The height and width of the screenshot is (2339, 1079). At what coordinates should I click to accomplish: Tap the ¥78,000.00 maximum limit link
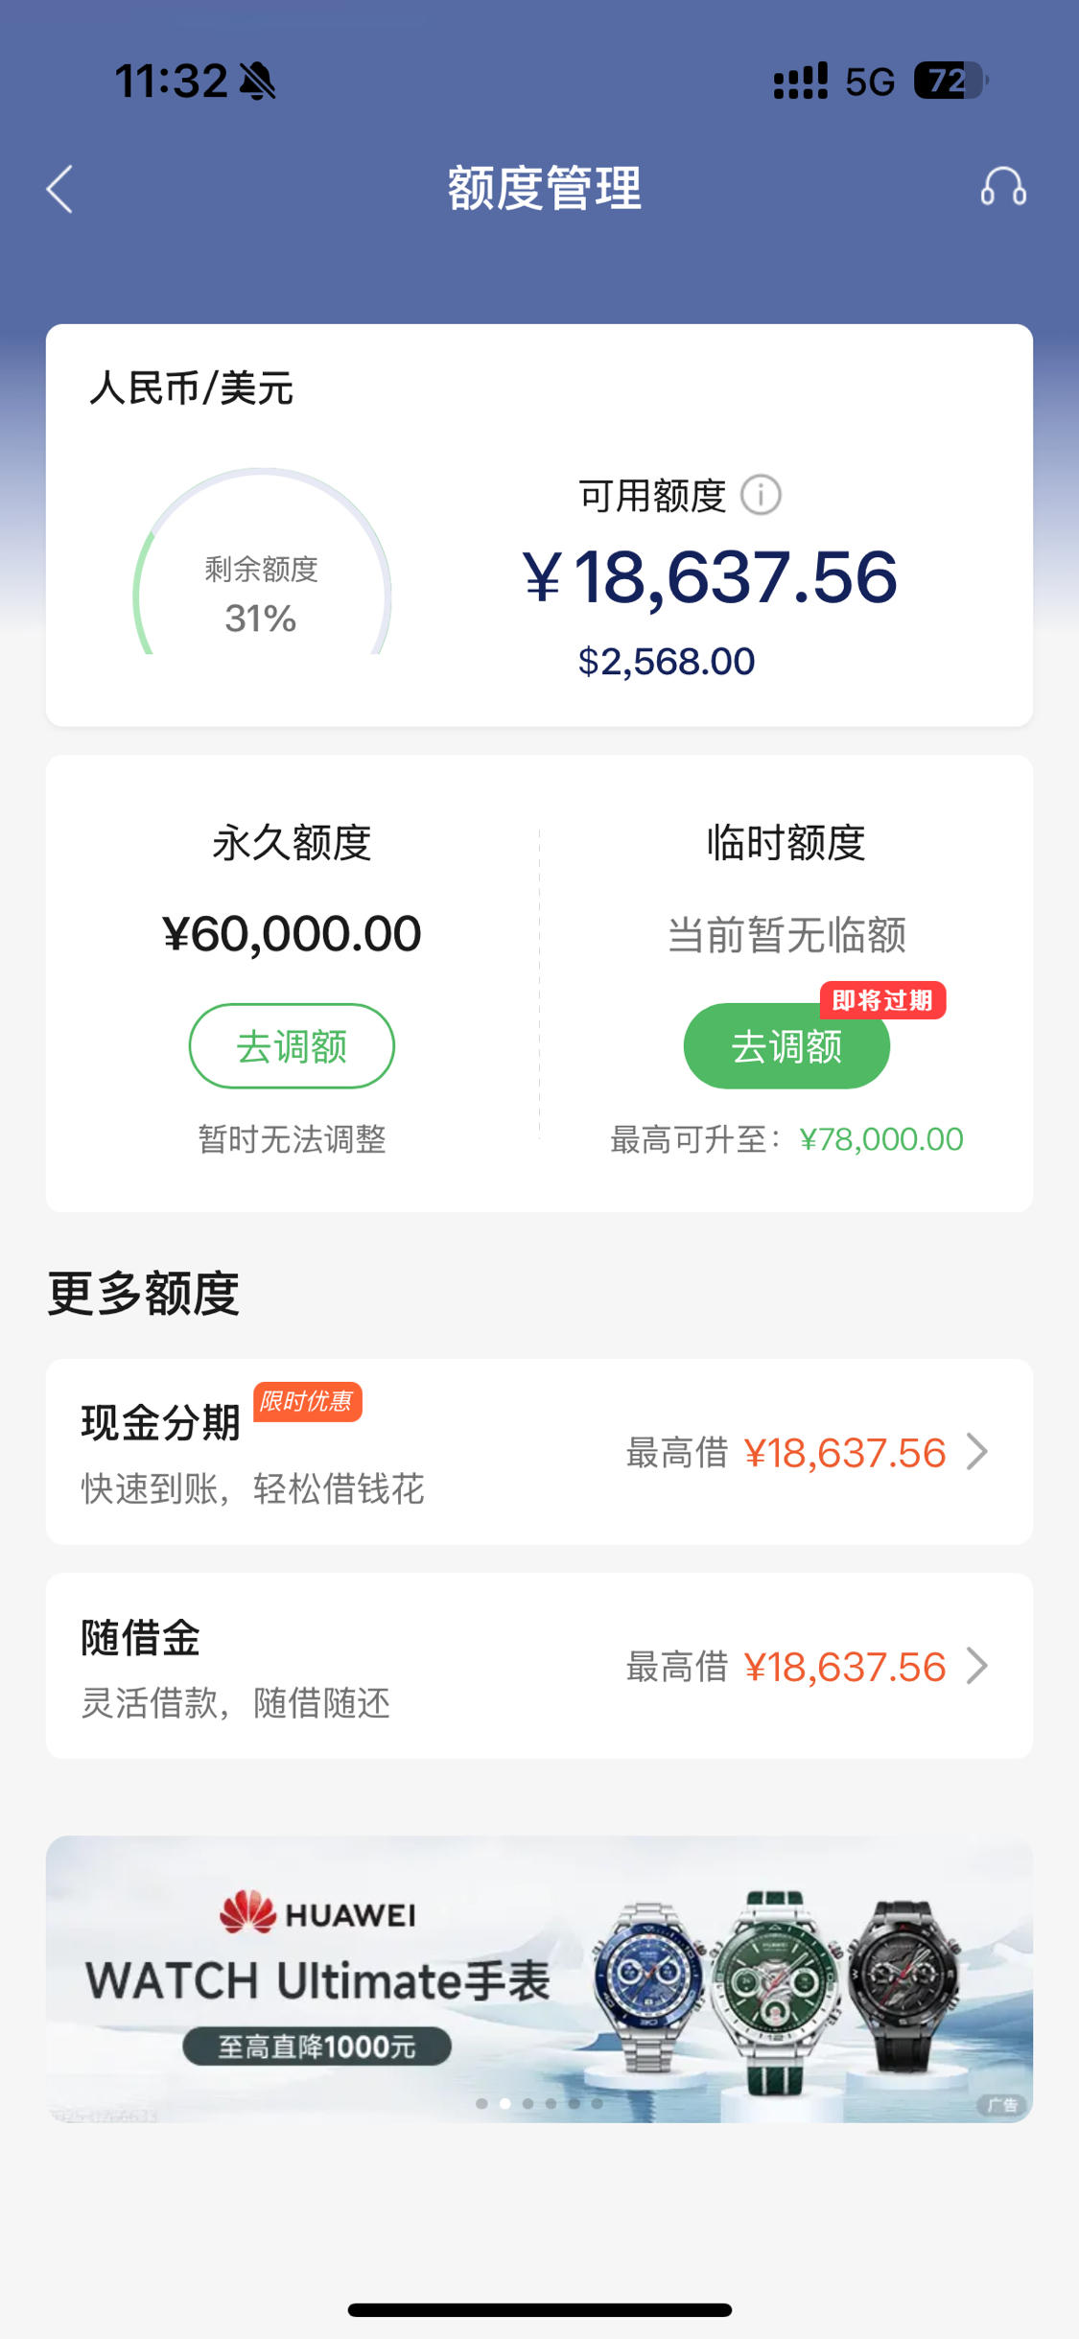click(x=880, y=1139)
